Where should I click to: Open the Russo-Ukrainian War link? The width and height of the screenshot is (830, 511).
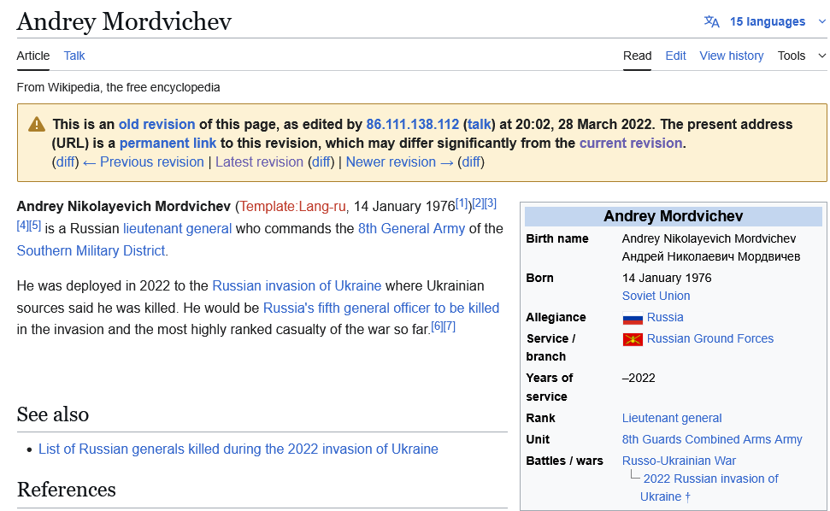[x=679, y=461]
